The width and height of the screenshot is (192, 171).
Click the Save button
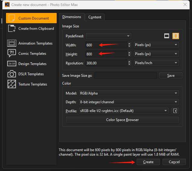tap(171, 76)
